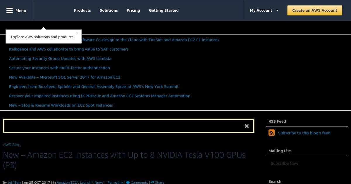This screenshot has width=351, height=184.
Task: Click the Permalink link
Action: [x=115, y=182]
